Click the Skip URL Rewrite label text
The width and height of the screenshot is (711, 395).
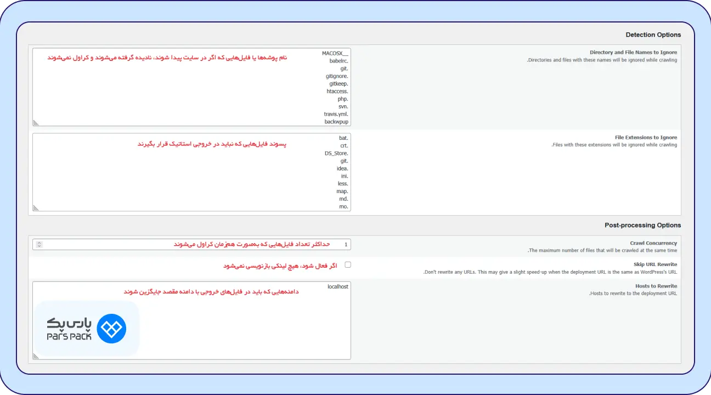[x=657, y=264]
